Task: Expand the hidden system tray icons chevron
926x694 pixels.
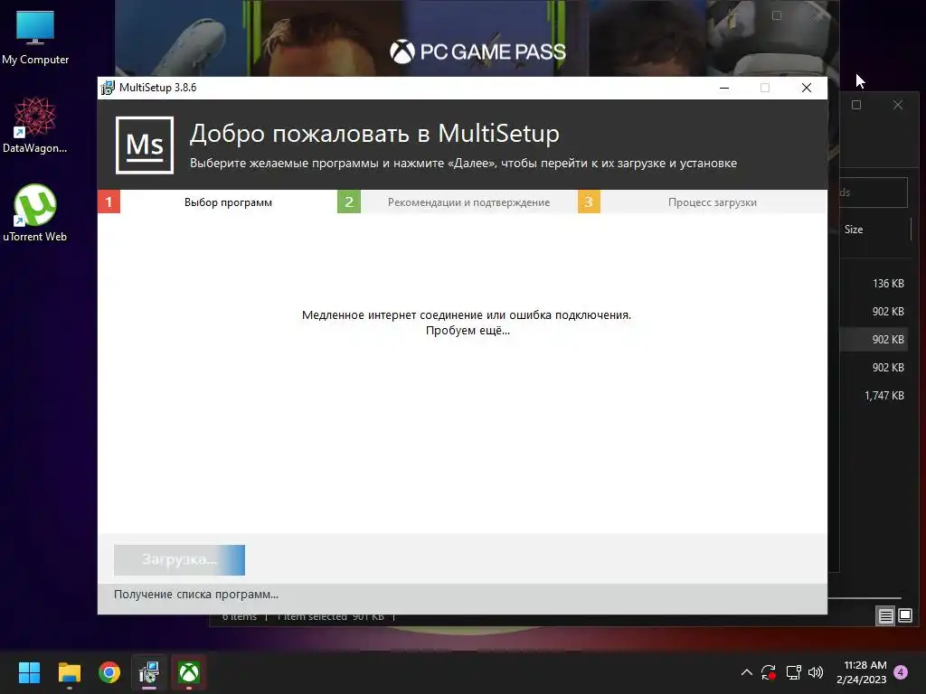Action: pos(746,672)
